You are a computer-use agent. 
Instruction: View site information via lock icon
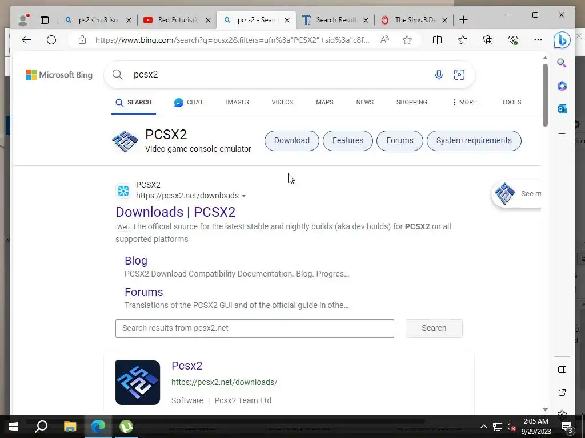[x=82, y=40]
